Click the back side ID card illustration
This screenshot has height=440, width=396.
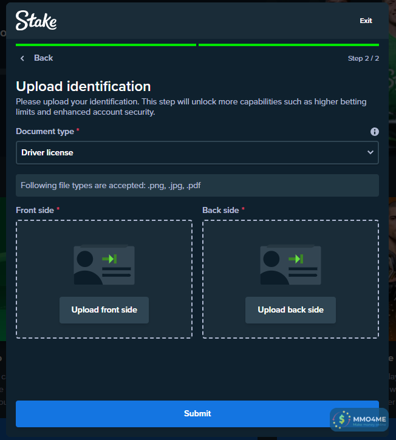pos(290,265)
